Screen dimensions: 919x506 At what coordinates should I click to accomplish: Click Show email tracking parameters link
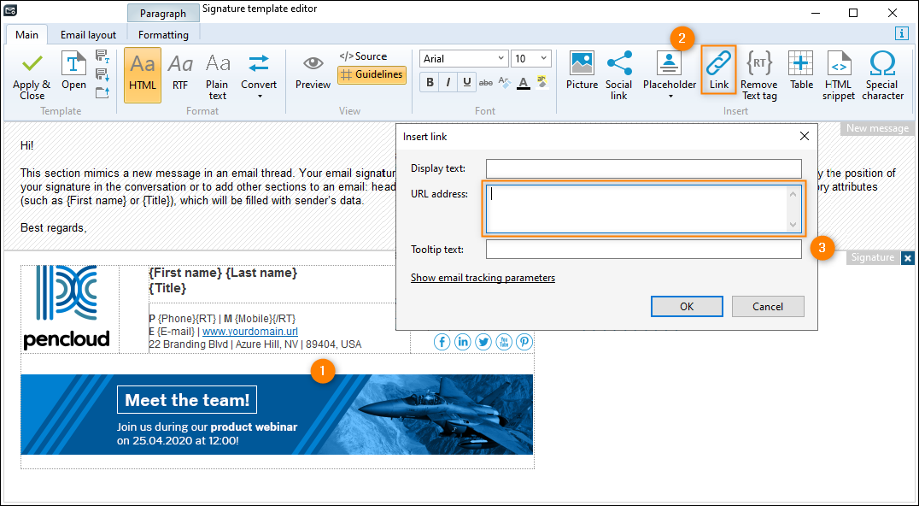point(483,277)
